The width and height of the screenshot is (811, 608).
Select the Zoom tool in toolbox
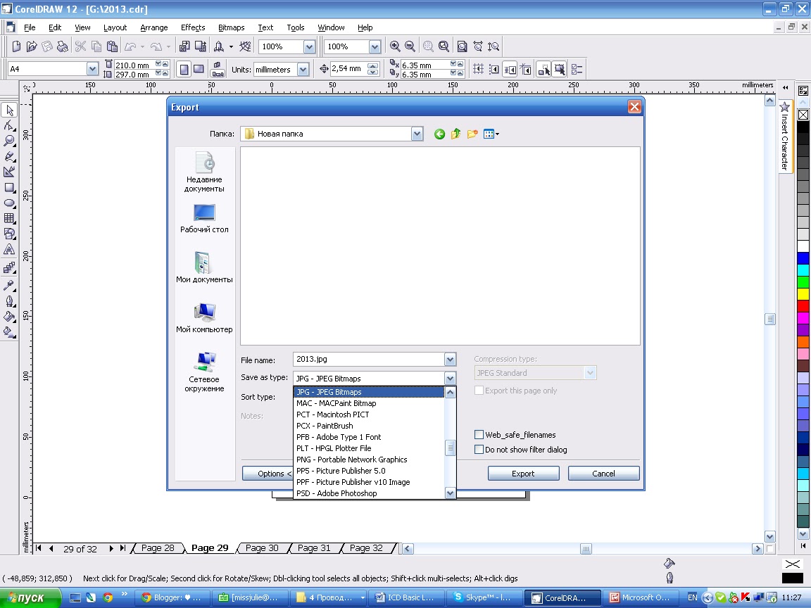[9, 141]
